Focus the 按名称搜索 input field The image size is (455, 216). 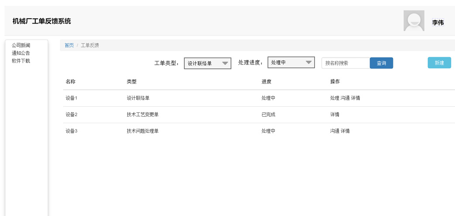[345, 63]
